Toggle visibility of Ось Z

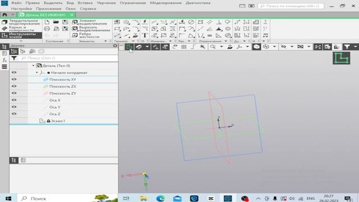pos(14,114)
